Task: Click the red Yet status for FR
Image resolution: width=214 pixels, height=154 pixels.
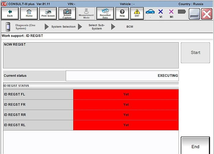Action: (126, 105)
